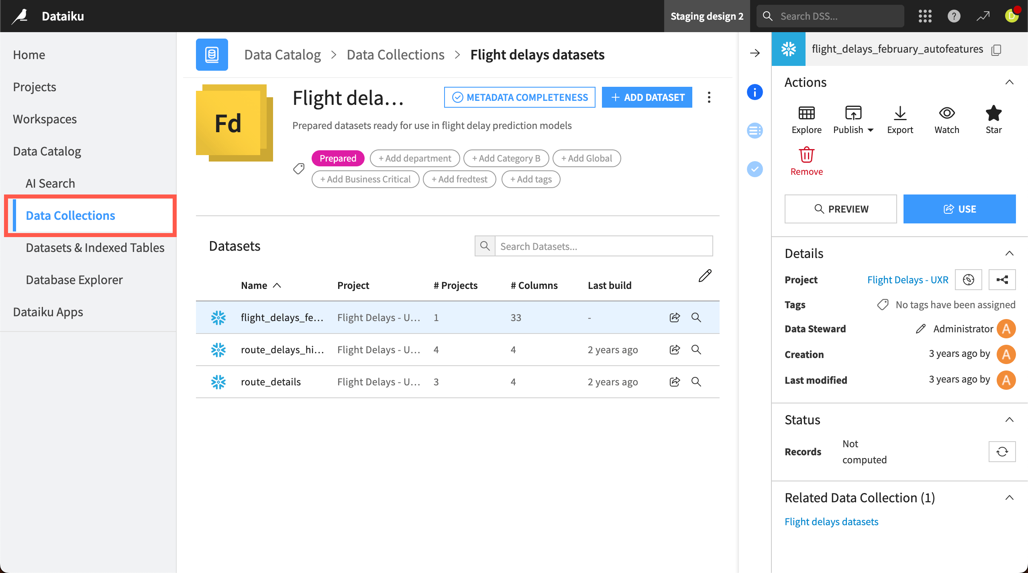
Task: Toggle the info panel tab
Action: (x=755, y=92)
